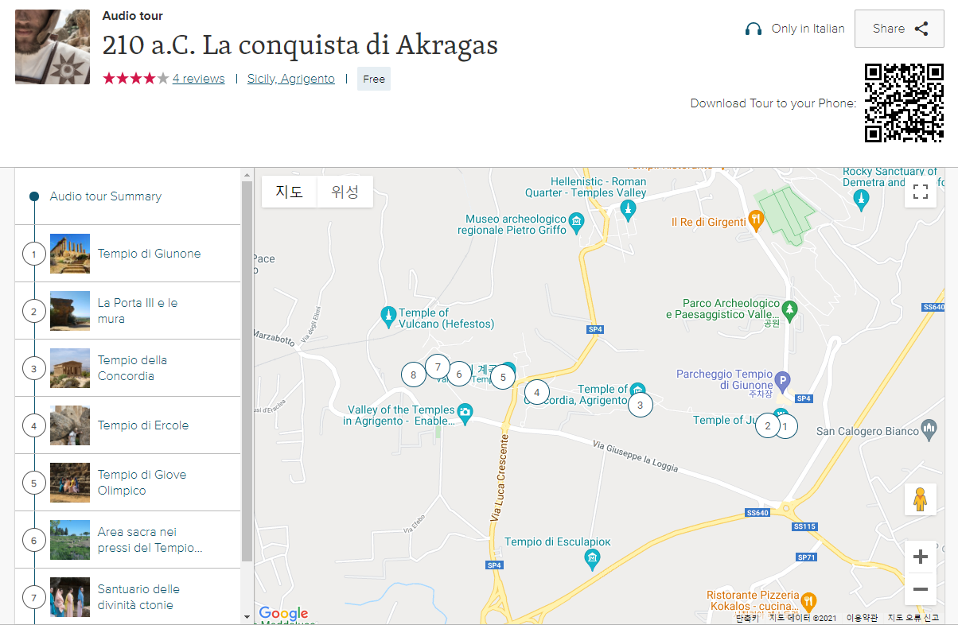
Task: Click the San Calogero Bianco map pin
Action: point(929,430)
